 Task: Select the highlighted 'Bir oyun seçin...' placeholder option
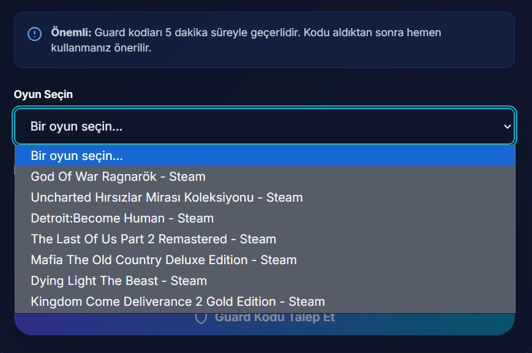pyautogui.click(x=264, y=156)
